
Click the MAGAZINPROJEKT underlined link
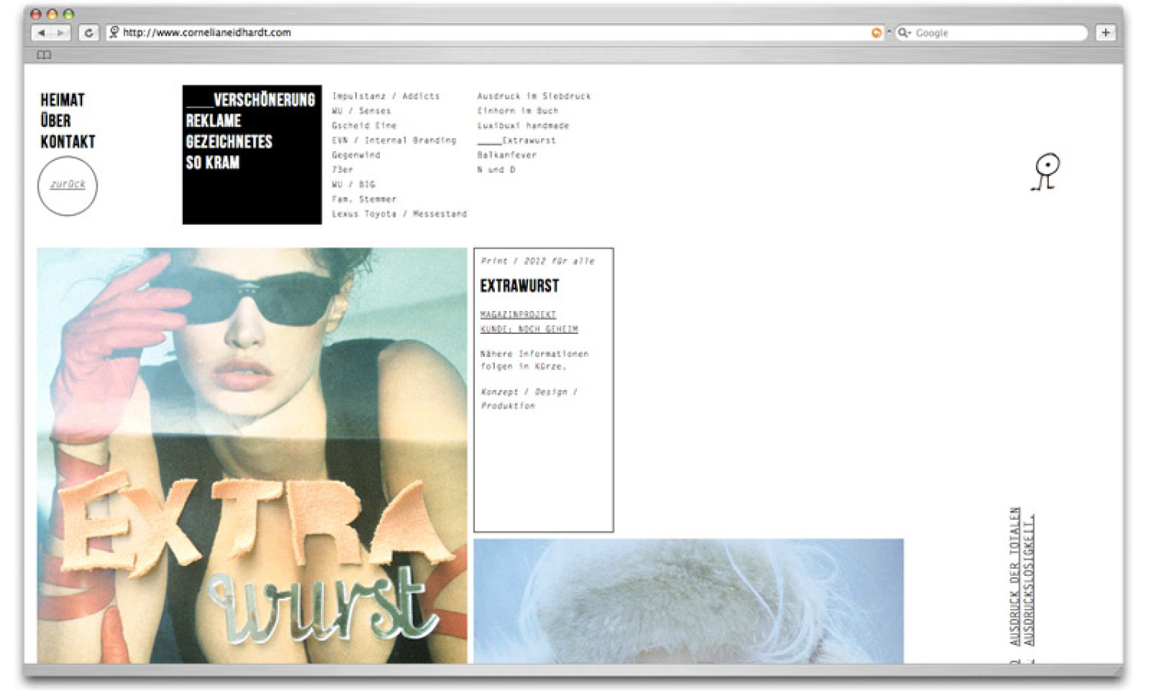tap(518, 315)
